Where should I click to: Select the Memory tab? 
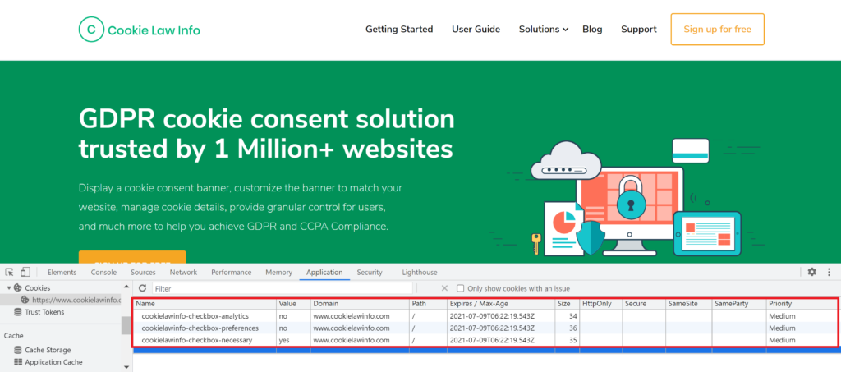279,273
